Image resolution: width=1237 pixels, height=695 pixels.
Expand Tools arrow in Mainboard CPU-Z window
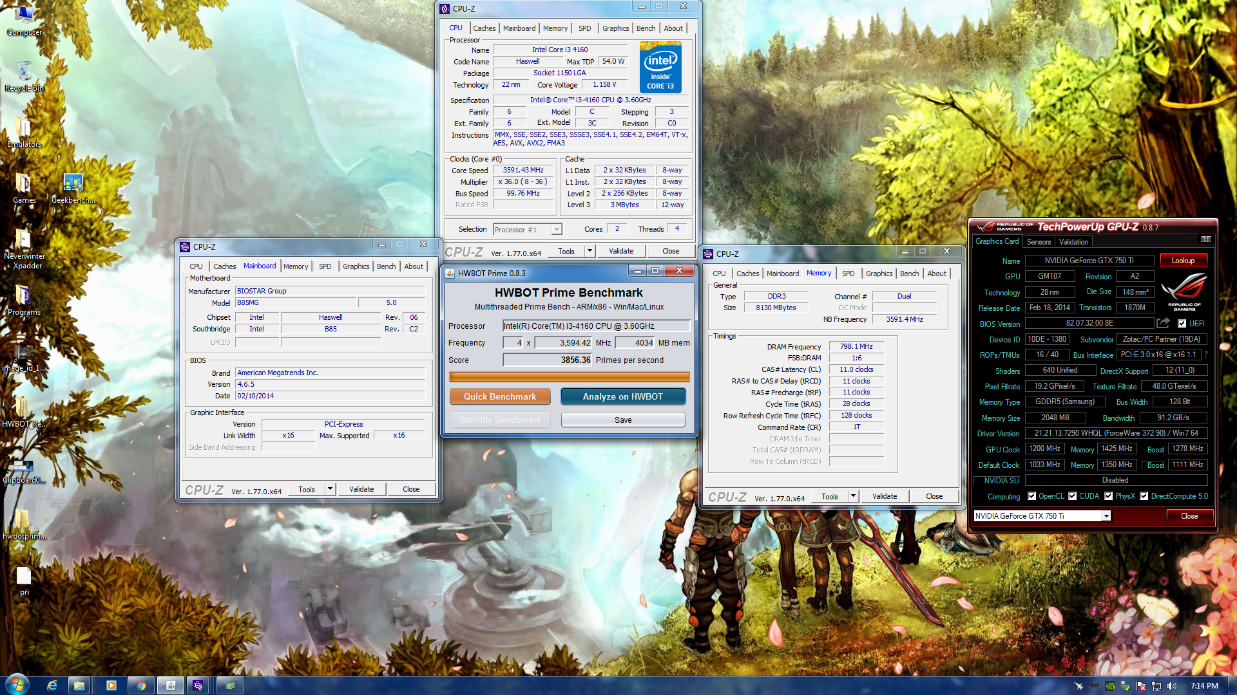pyautogui.click(x=330, y=489)
